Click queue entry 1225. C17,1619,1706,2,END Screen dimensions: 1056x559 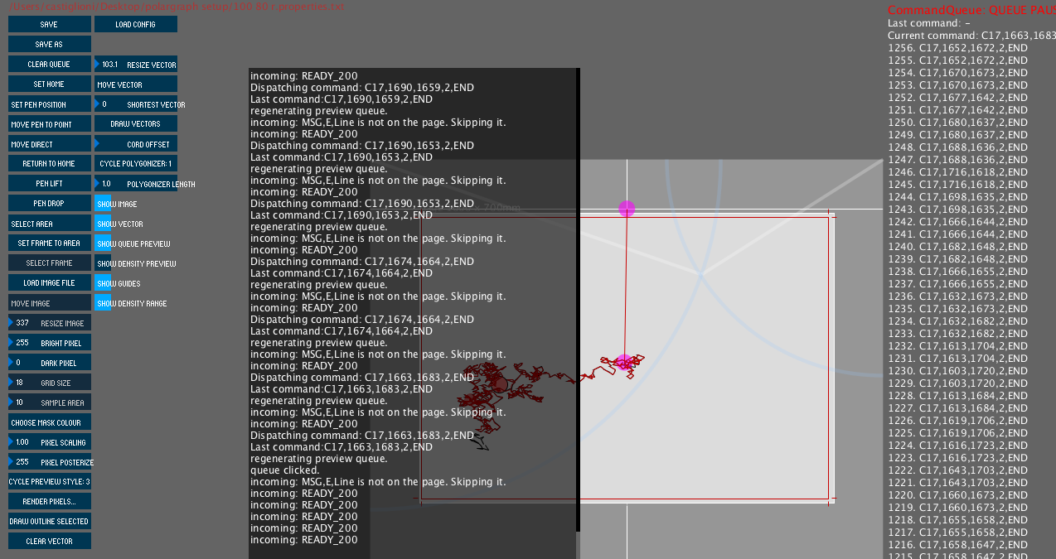[x=957, y=433]
